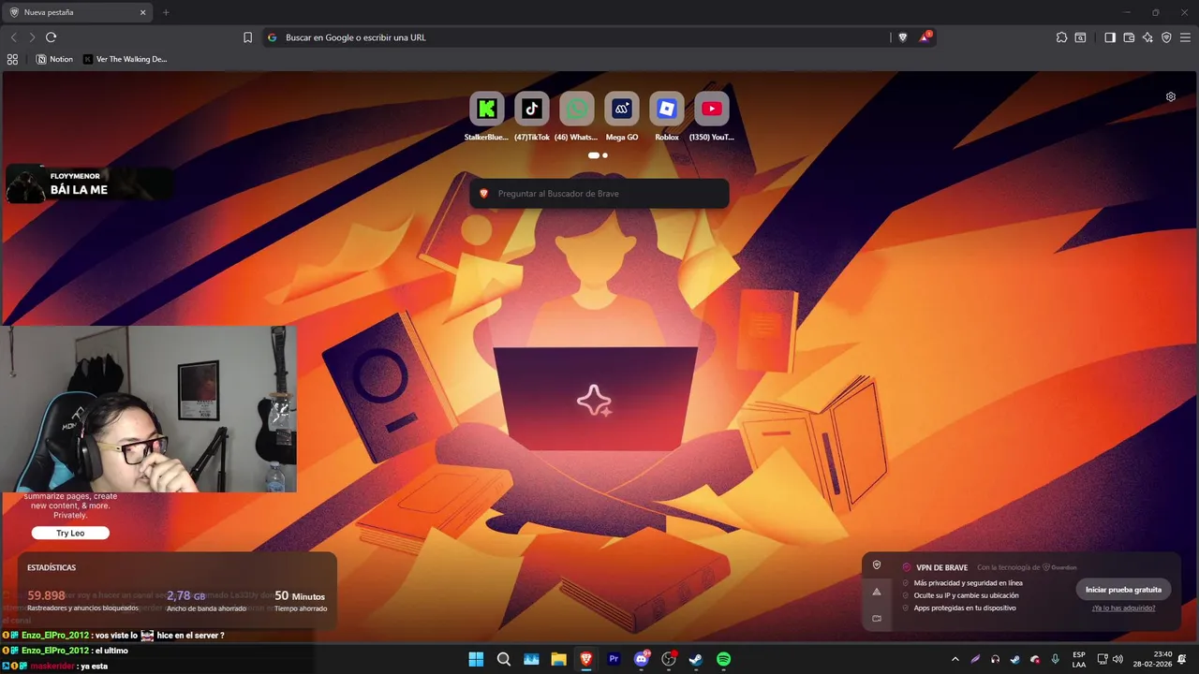
Task: Click the microphone tray icon
Action: pyautogui.click(x=1056, y=659)
